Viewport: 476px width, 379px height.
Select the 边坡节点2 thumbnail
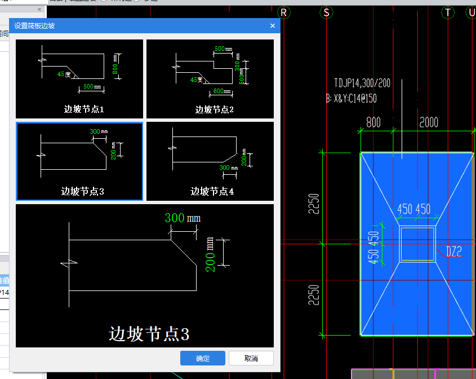(210, 79)
